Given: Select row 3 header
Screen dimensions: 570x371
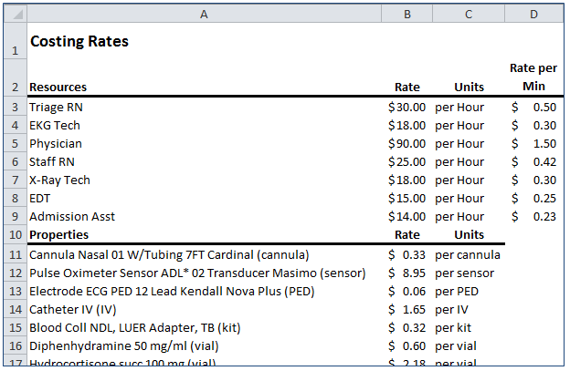Looking at the screenshot, I should pos(15,107).
